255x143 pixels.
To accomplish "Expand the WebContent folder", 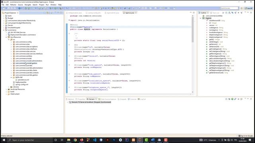I will click(x=6, y=94).
